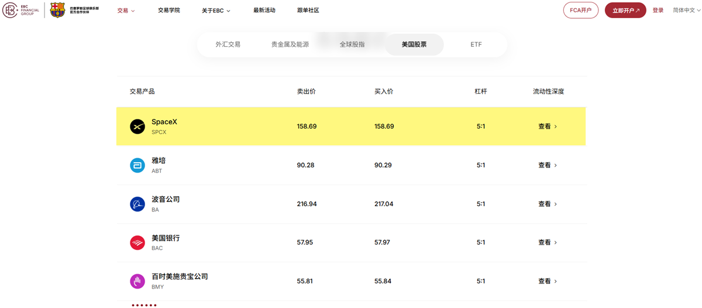Switch to the ETF tab
Screen dimensions: 702x308
[476, 45]
